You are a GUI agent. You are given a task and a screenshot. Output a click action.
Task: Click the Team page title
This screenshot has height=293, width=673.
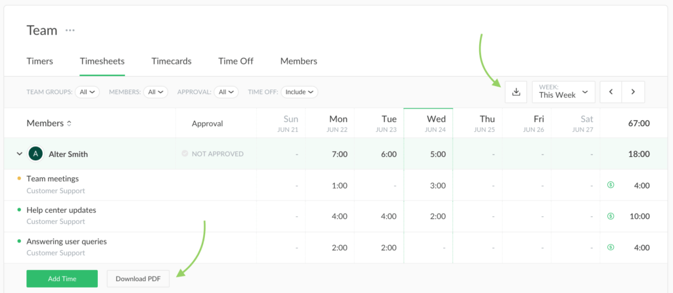[42, 30]
